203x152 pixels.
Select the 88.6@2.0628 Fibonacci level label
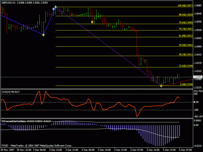tap(186, 15)
